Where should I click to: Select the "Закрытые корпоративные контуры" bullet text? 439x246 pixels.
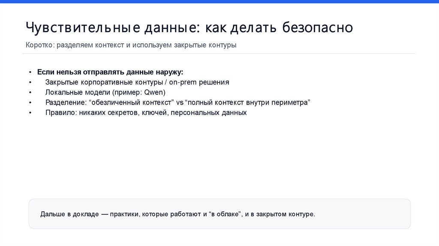[x=103, y=82]
